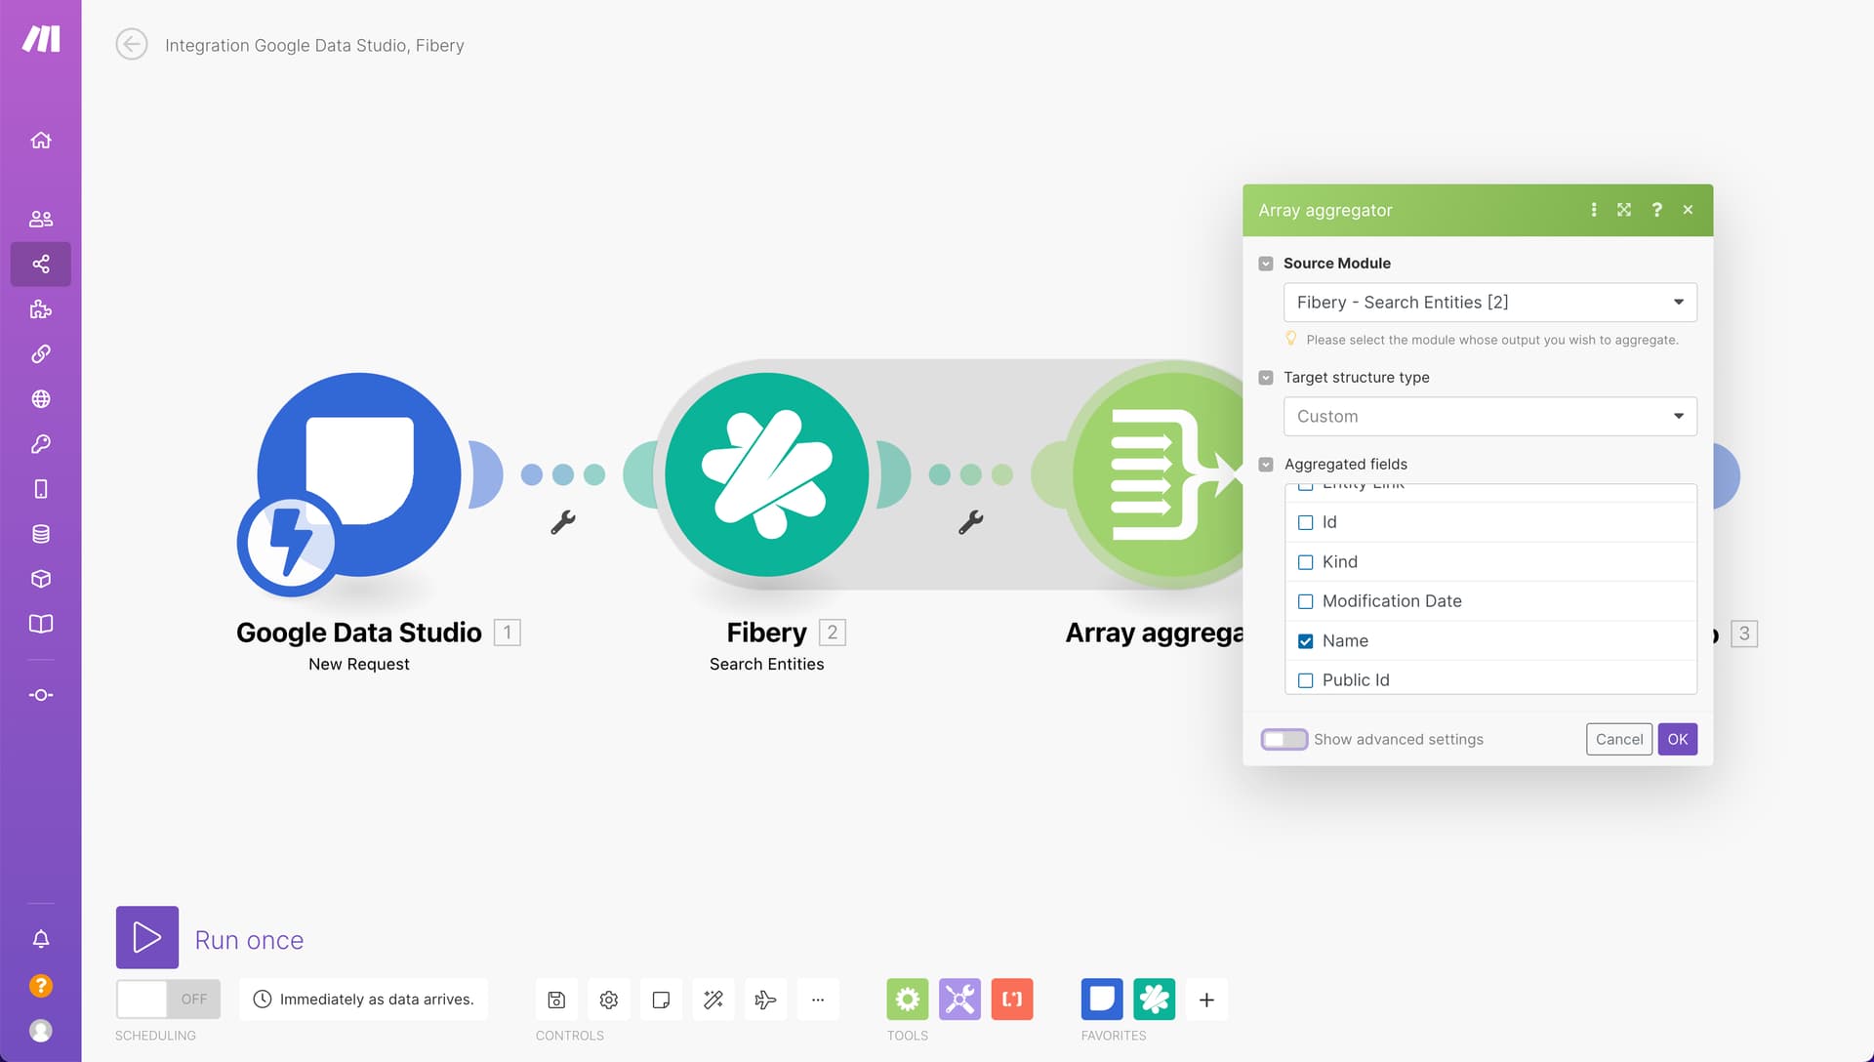Open the user profile avatar icon

(41, 1031)
